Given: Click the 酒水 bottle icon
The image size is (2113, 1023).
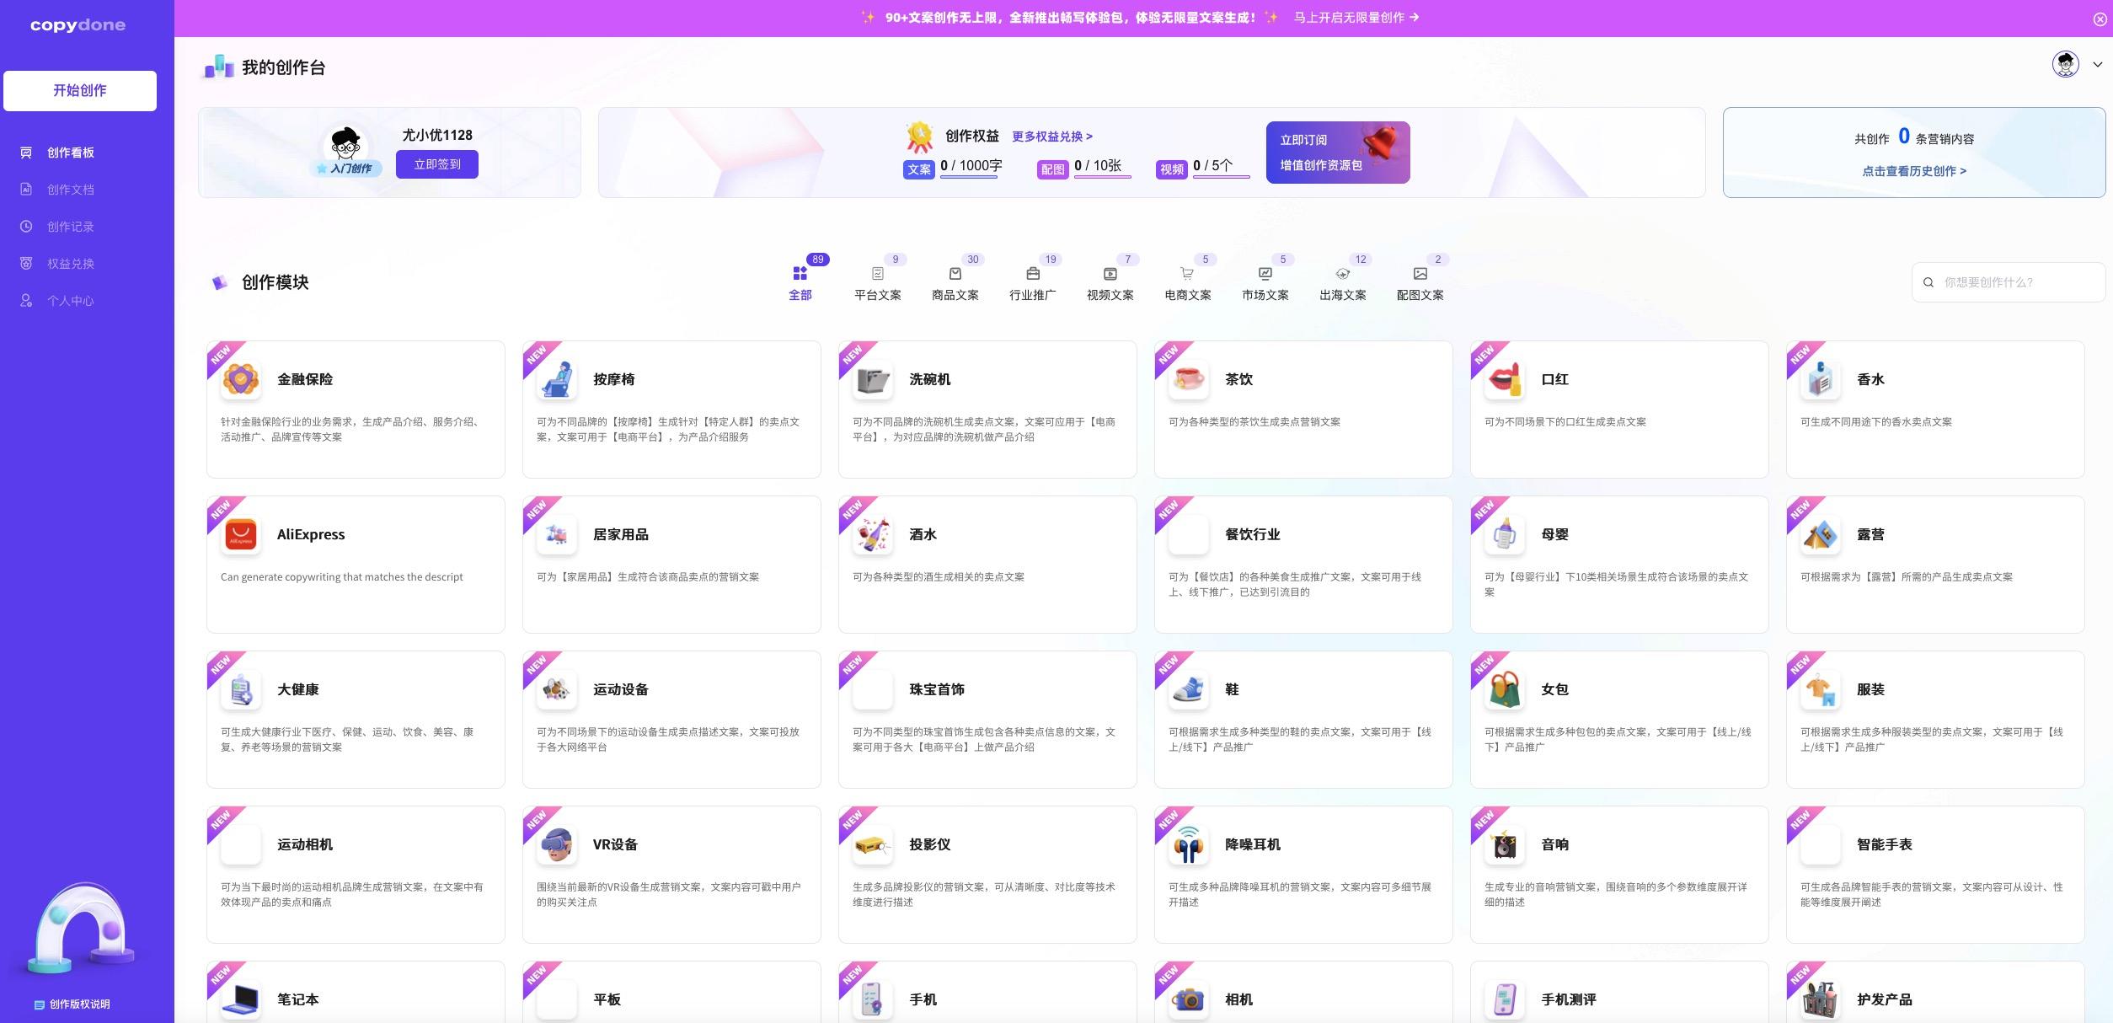Looking at the screenshot, I should (x=873, y=535).
